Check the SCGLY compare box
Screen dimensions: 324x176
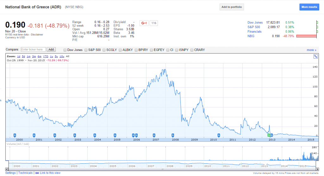104,50
